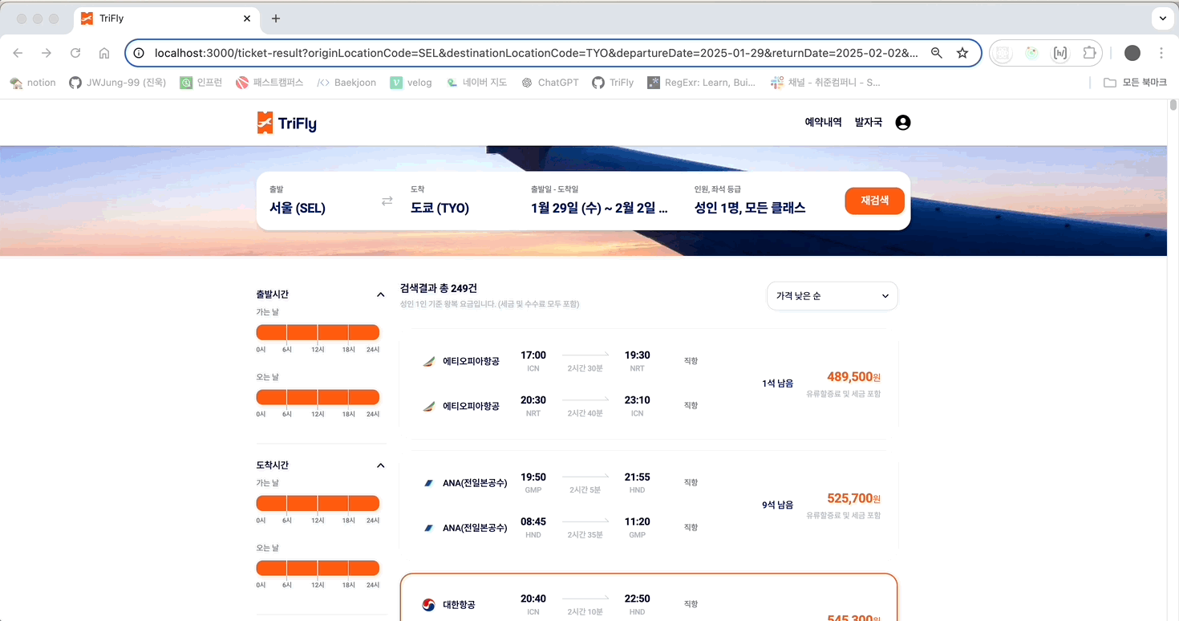Click 에티오피아항공 logo on 20:30 flight
The image size is (1179, 621).
[429, 406]
